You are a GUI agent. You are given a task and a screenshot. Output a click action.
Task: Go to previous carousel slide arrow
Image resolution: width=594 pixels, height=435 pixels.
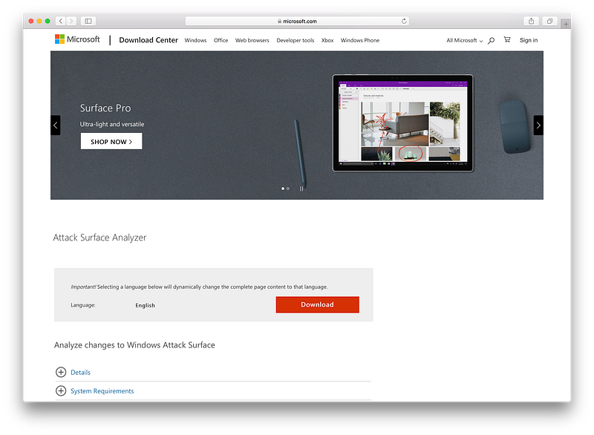pos(56,125)
